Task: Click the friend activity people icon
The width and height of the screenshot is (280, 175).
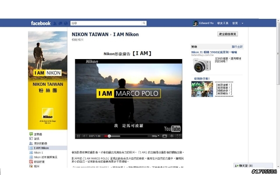Action: point(31,143)
